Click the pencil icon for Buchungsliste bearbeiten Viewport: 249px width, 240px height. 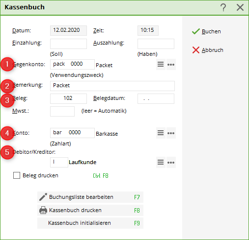click(43, 197)
